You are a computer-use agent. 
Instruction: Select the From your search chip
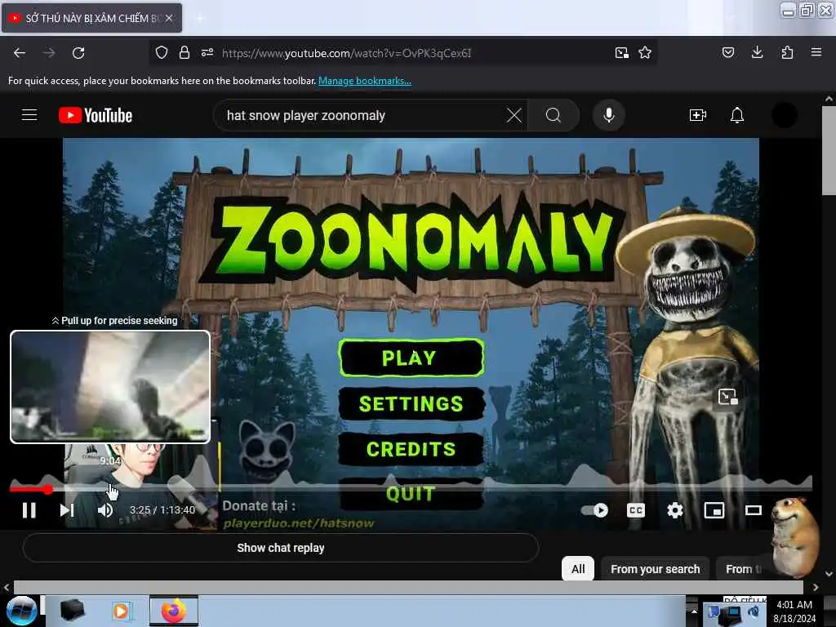(656, 569)
